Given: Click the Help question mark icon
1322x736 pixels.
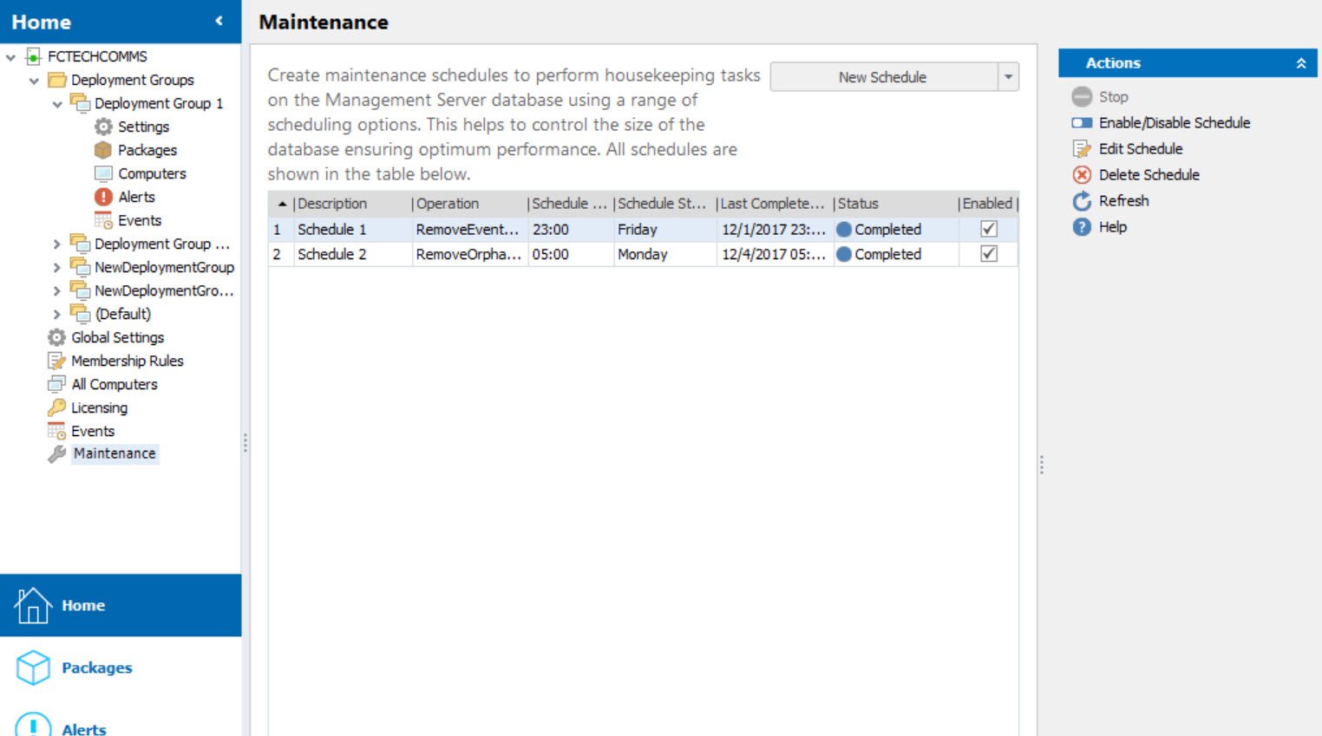Looking at the screenshot, I should pos(1082,227).
